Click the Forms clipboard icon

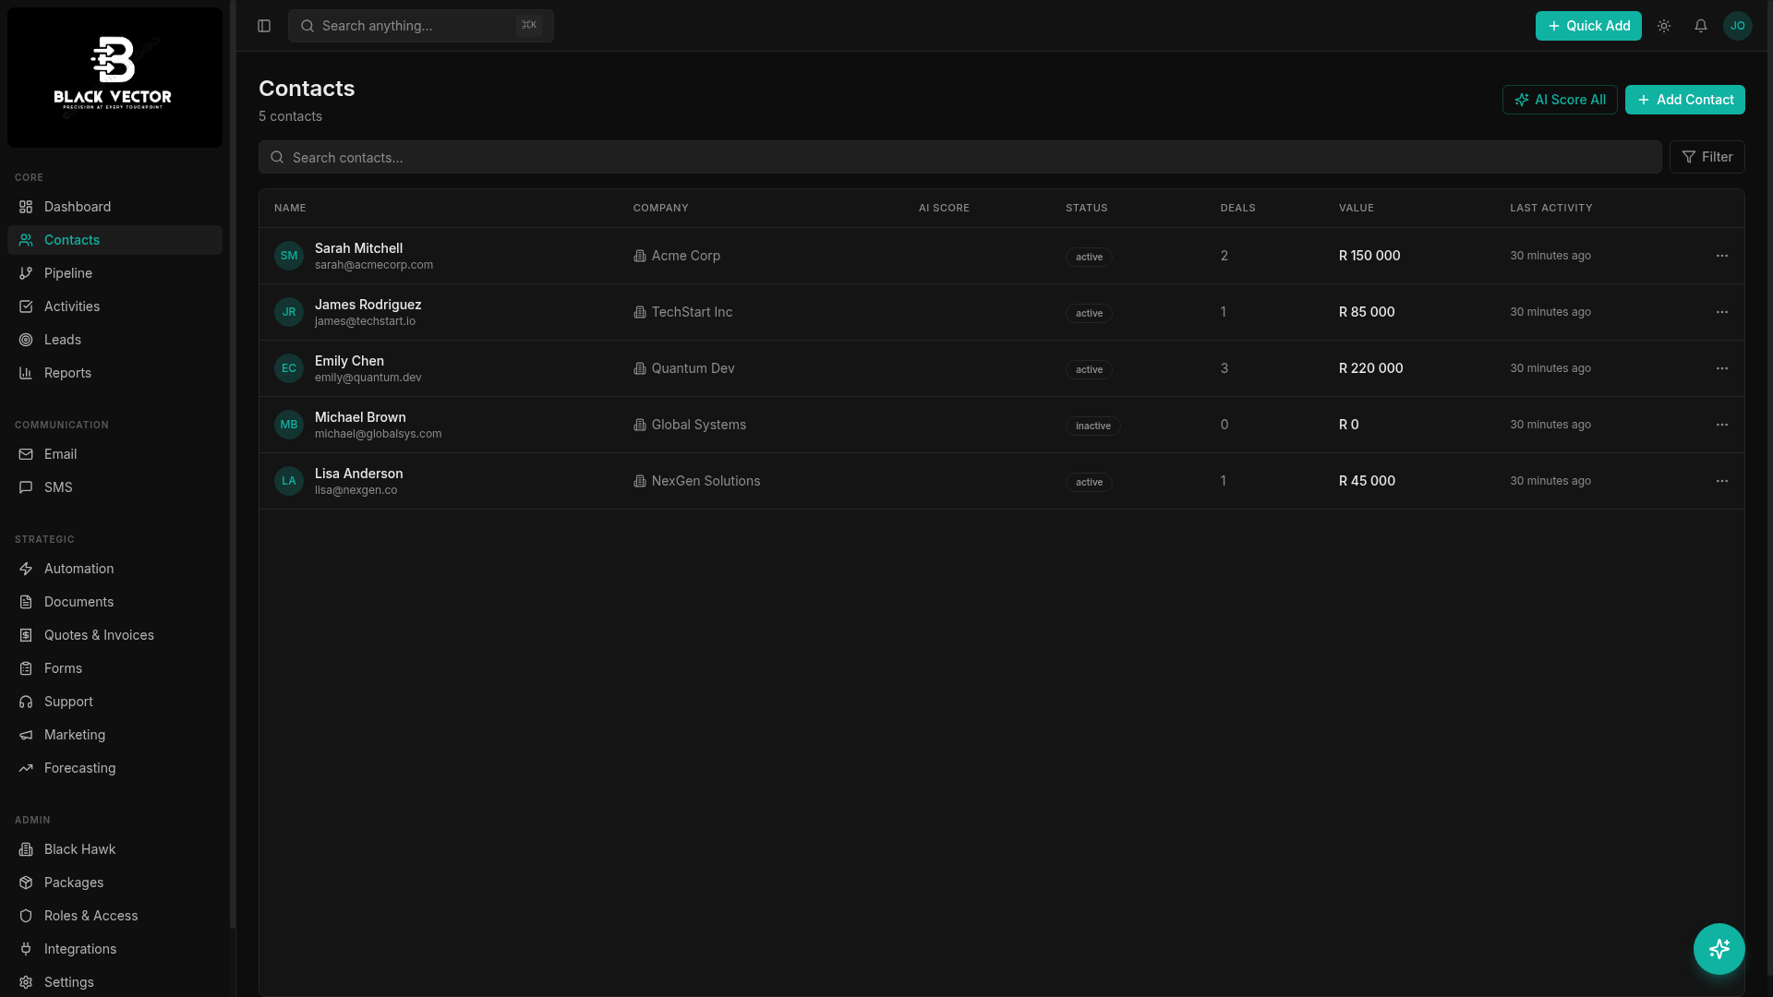(x=26, y=668)
